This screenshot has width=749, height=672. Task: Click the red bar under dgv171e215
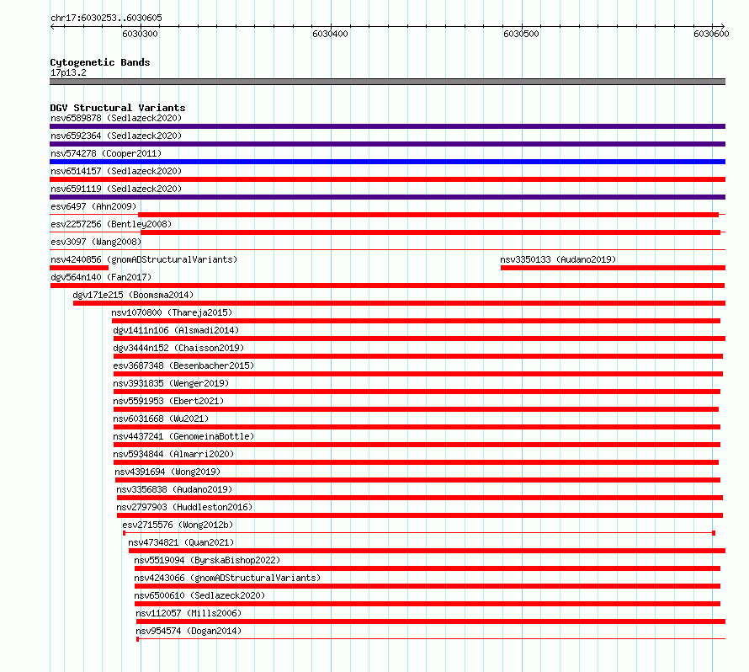pos(400,303)
